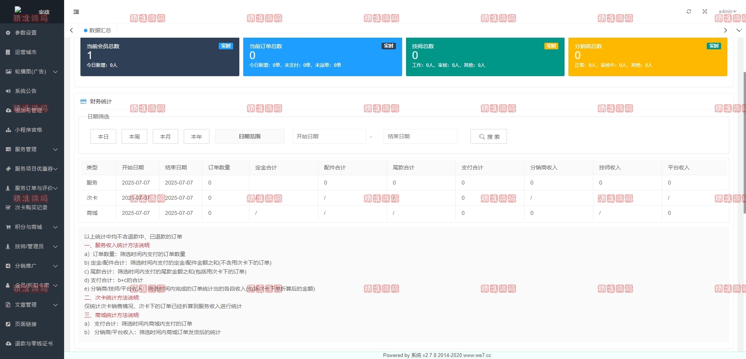Filter statistics by 本日
746x359 pixels.
pos(103,136)
